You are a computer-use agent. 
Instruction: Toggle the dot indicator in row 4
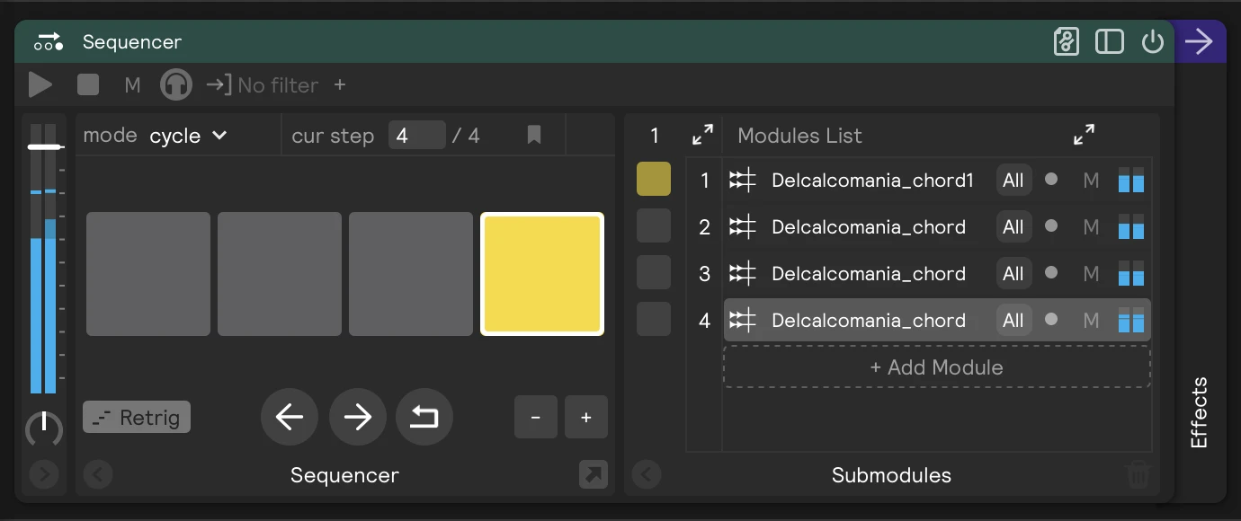click(1051, 319)
